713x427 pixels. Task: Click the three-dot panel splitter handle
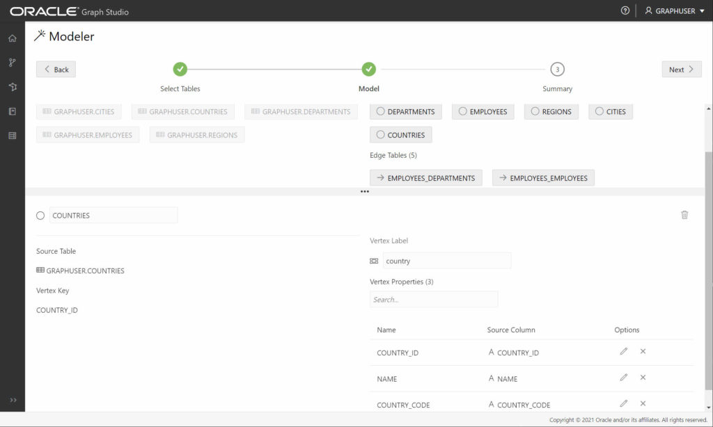click(365, 192)
